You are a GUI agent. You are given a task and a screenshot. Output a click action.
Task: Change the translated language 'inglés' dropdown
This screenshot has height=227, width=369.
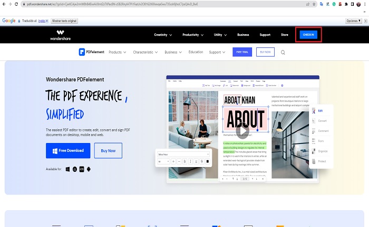(x=43, y=21)
